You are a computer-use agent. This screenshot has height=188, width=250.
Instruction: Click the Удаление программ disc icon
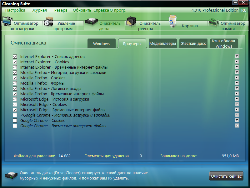coord(48,22)
